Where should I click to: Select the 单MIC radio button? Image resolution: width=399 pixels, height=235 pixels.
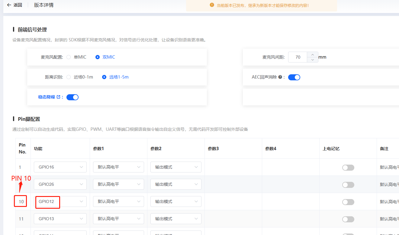[69, 57]
